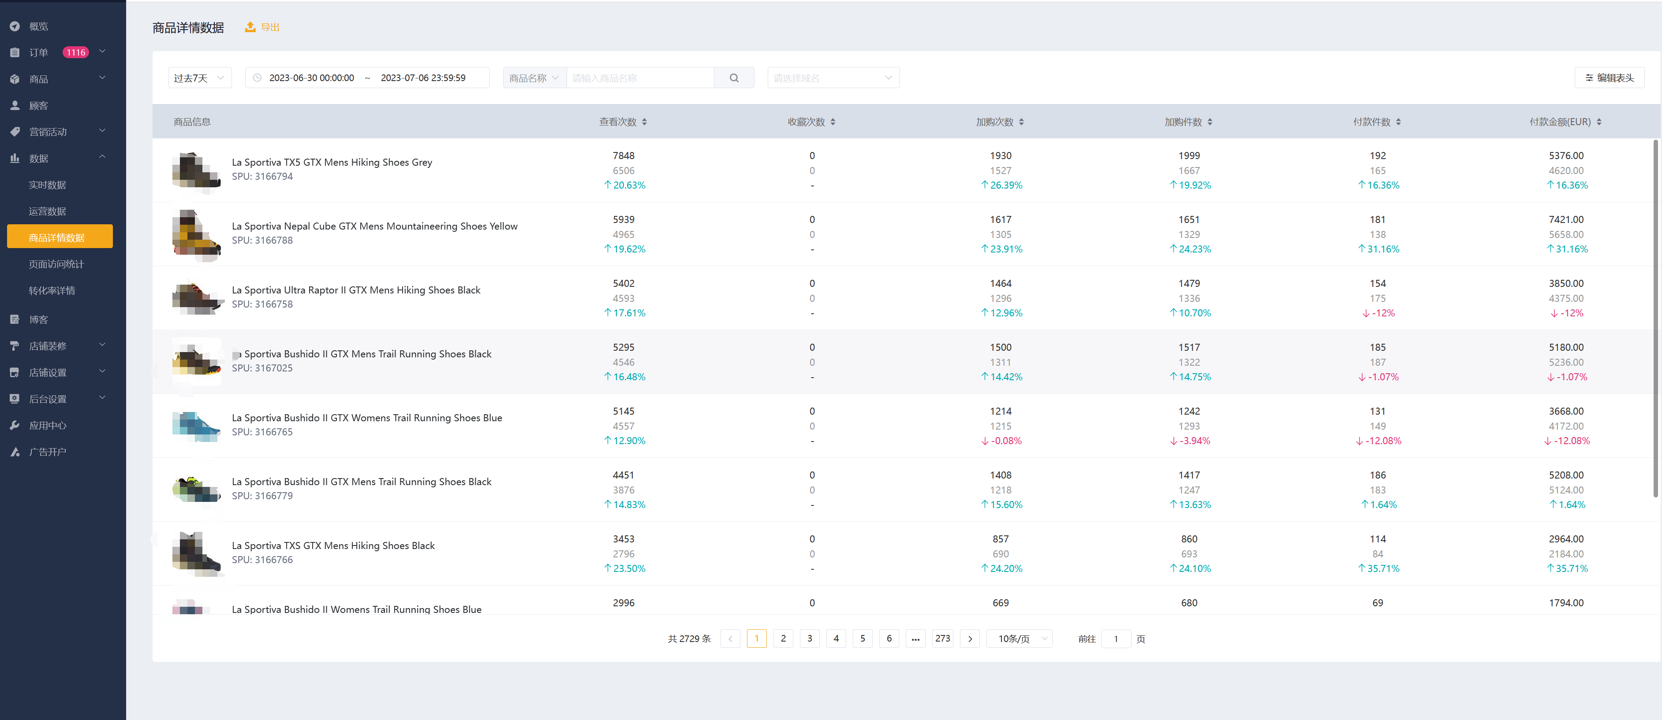Expand the 店铺装修 menu chevron
This screenshot has width=1662, height=720.
pos(103,345)
